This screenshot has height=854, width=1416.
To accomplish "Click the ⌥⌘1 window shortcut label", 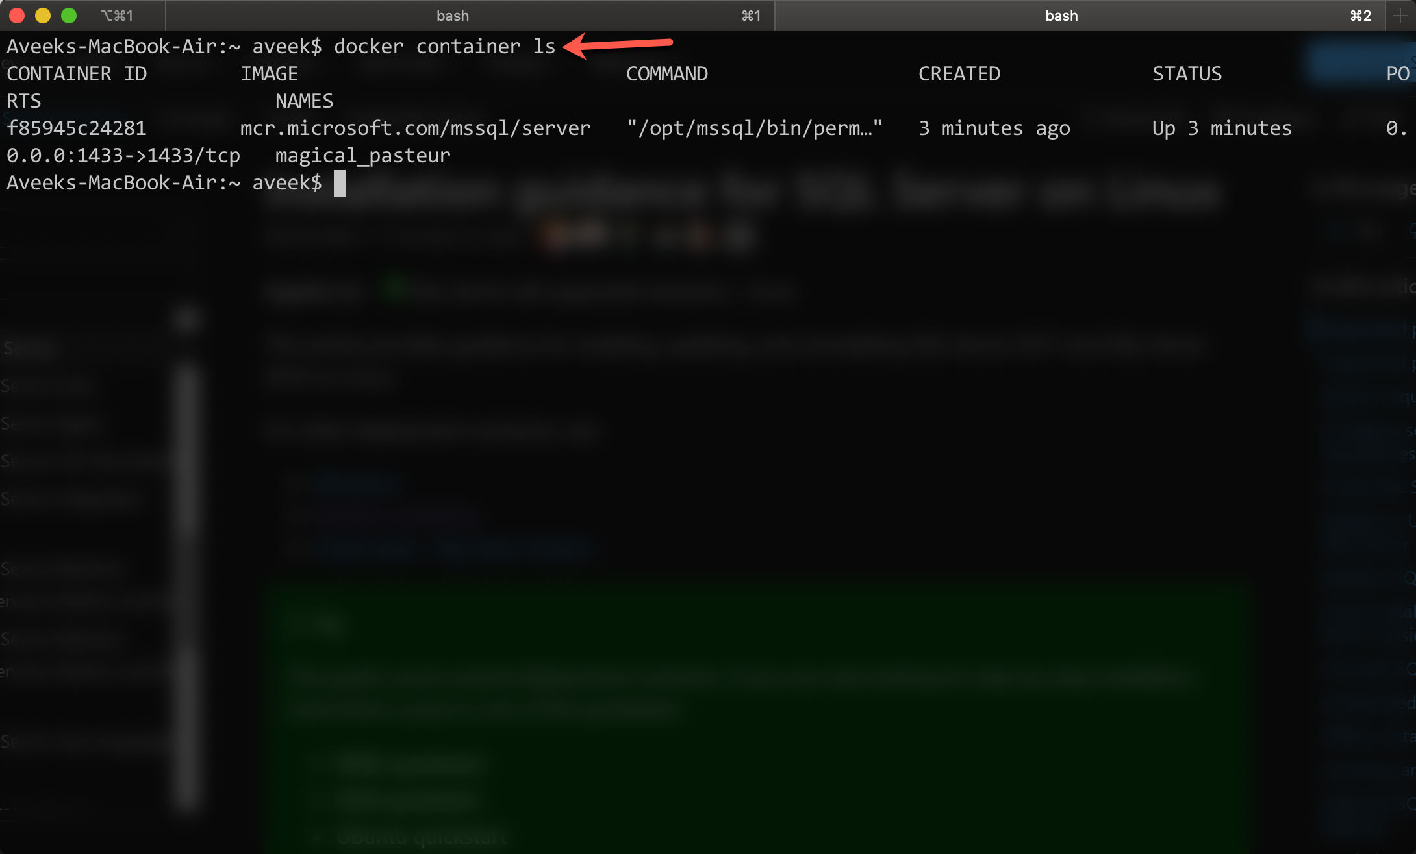I will tap(117, 16).
